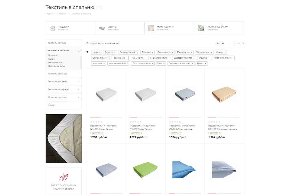Switch to the list view icon
Screen dimensions: 292x195
pyautogui.click(x=239, y=43)
